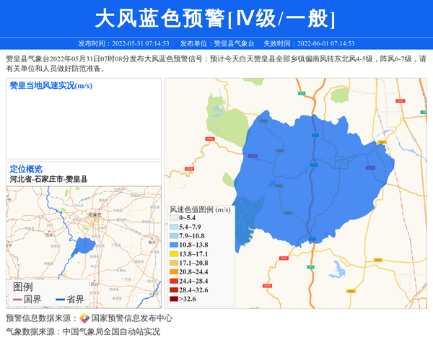This screenshot has width=433, height=340.
Task: Select the 17.1~20.8 legend color swatch
Action: 173,263
